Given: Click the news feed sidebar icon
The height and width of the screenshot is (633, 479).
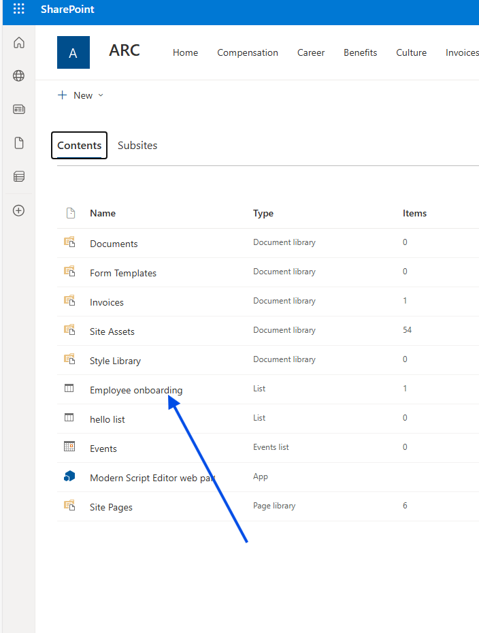Looking at the screenshot, I should pyautogui.click(x=19, y=110).
